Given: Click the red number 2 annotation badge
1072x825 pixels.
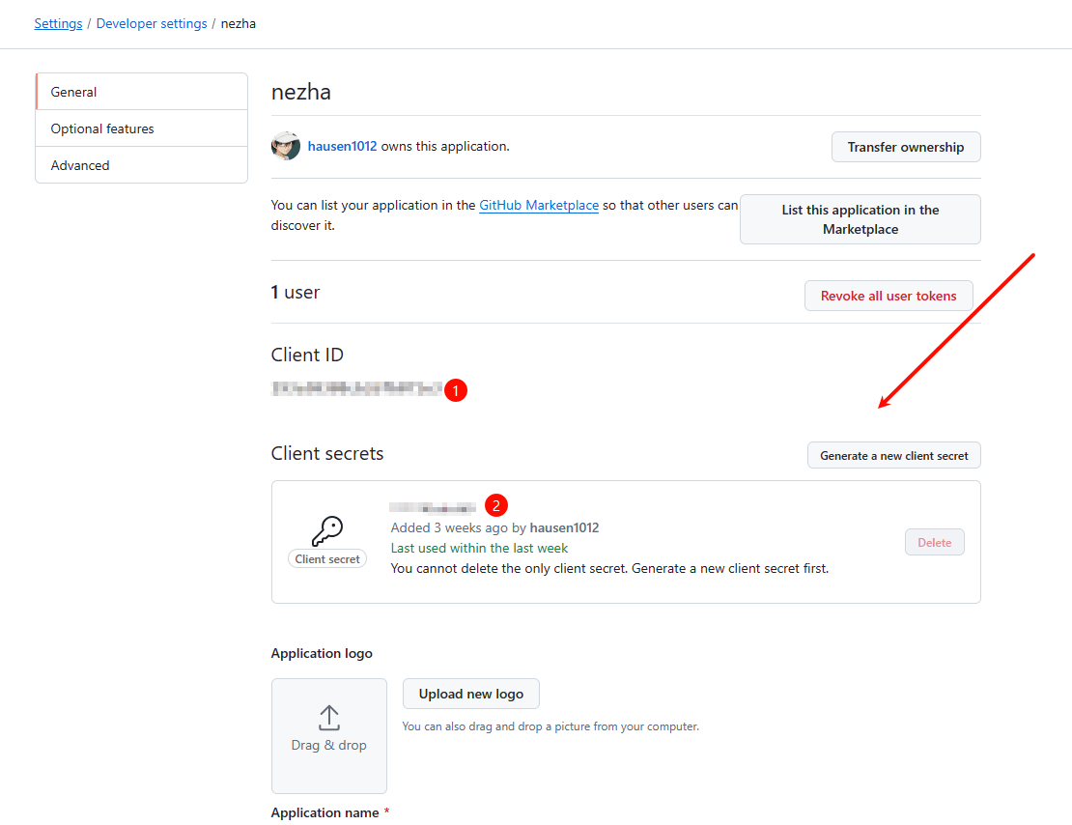Looking at the screenshot, I should (x=496, y=505).
